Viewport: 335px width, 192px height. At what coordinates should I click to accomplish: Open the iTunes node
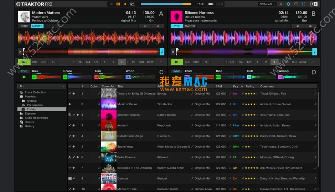click(x=29, y=122)
